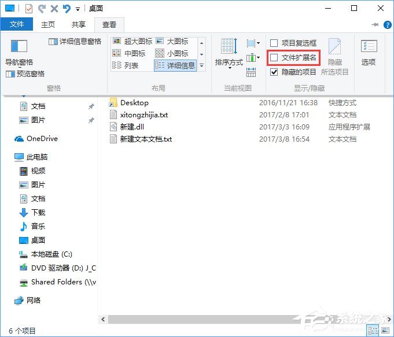Toggle the Preview pane (预览窗格)

25,74
